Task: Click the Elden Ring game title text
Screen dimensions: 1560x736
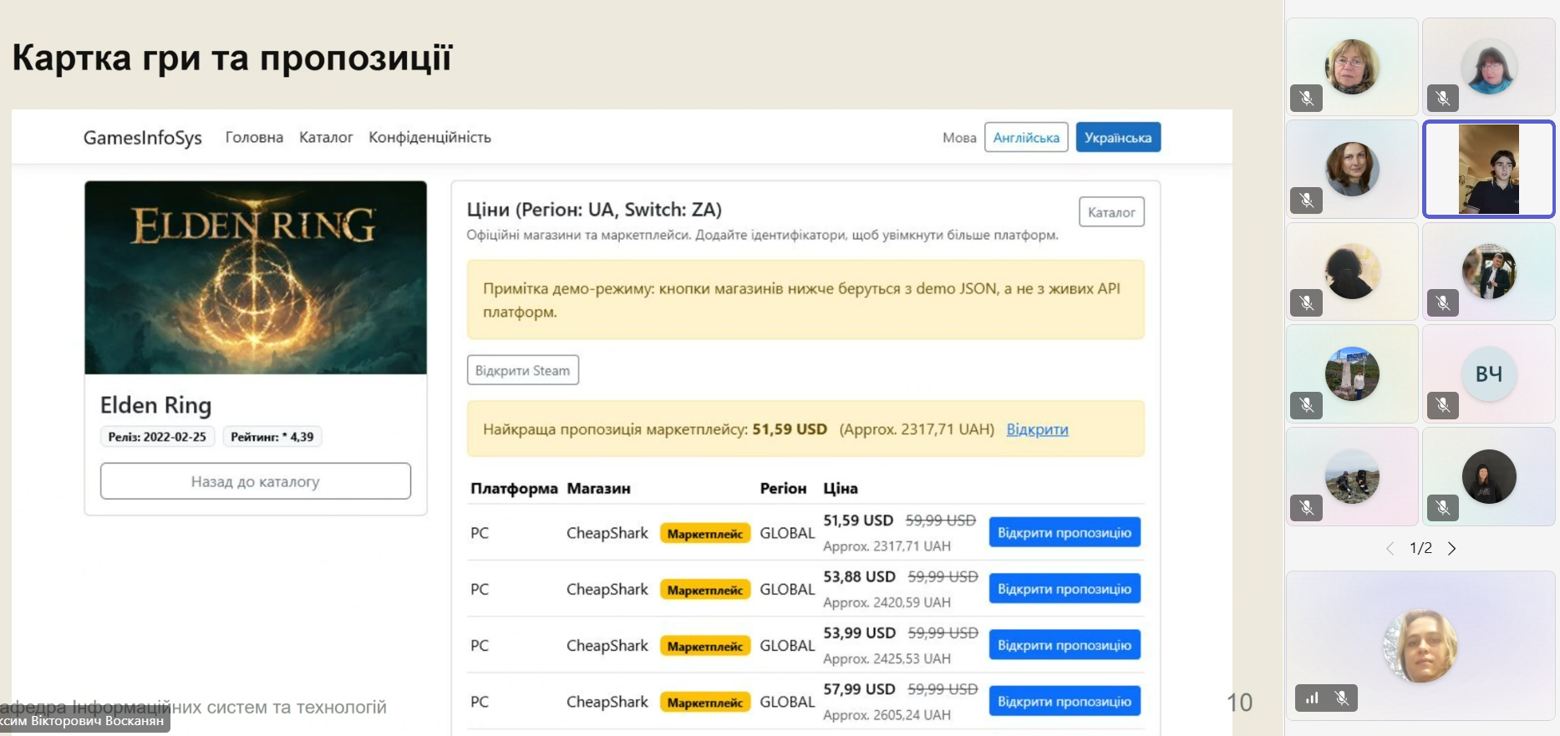Action: (x=156, y=405)
